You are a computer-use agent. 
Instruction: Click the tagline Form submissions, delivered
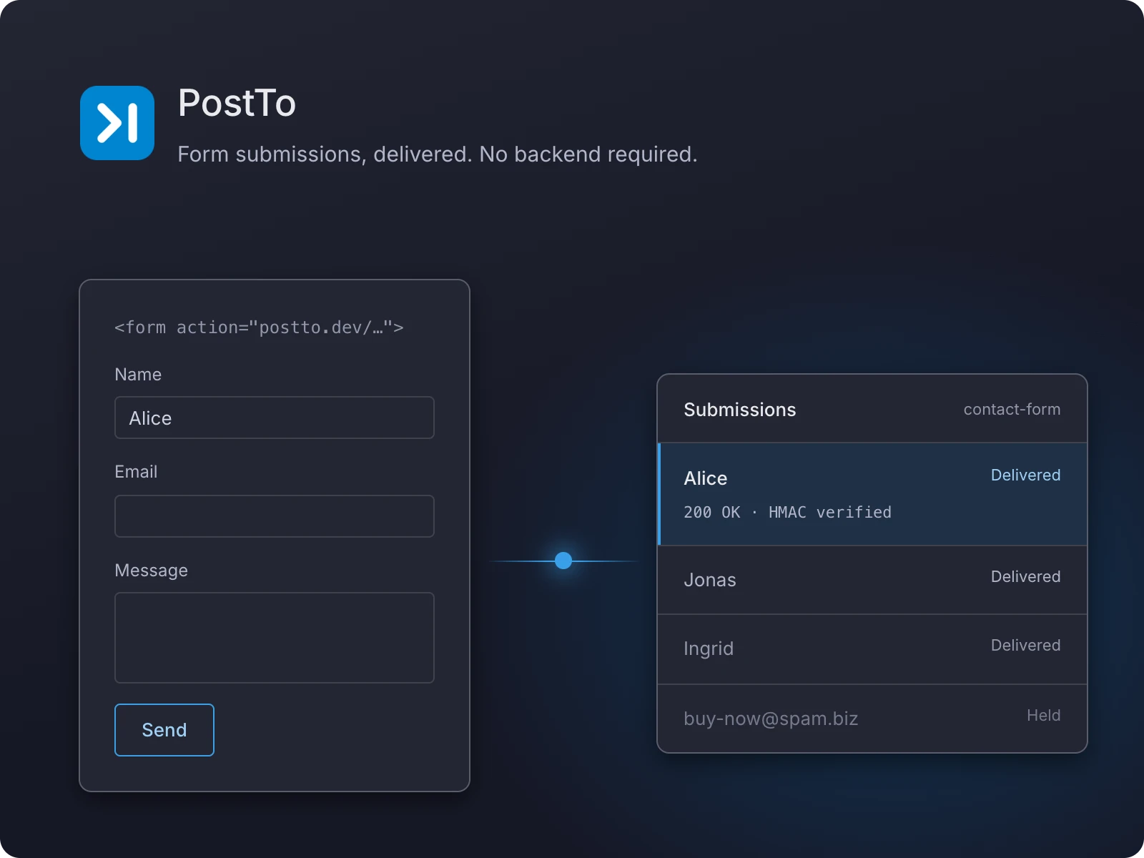tap(438, 154)
